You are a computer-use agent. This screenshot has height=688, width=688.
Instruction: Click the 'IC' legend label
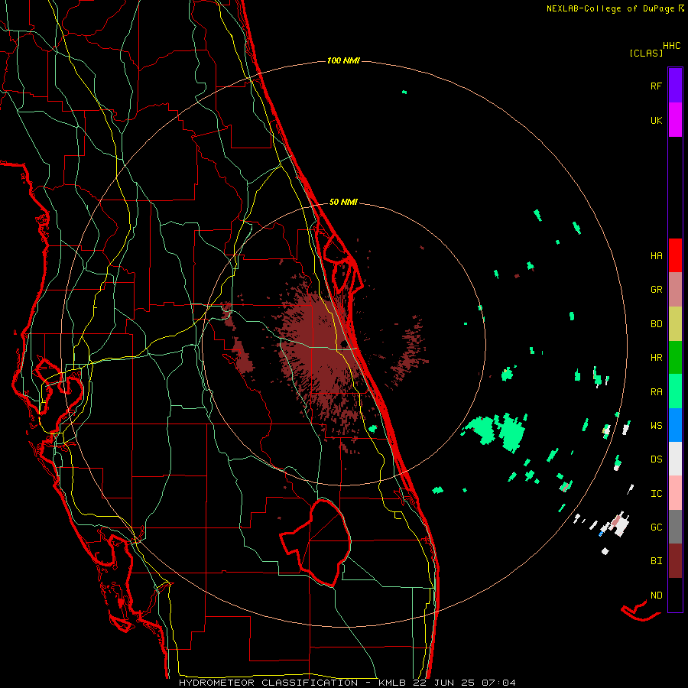656,494
